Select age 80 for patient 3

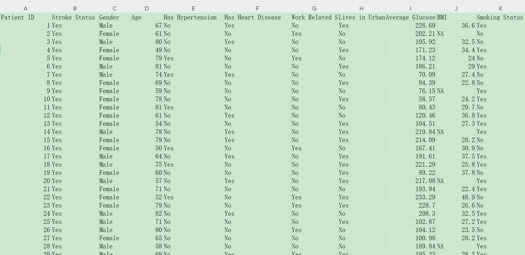pos(147,42)
